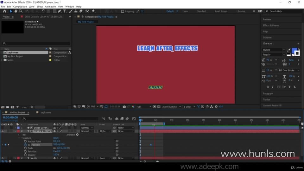Toggle the Position stopwatch
304x171 pixels.
click(x=25, y=145)
